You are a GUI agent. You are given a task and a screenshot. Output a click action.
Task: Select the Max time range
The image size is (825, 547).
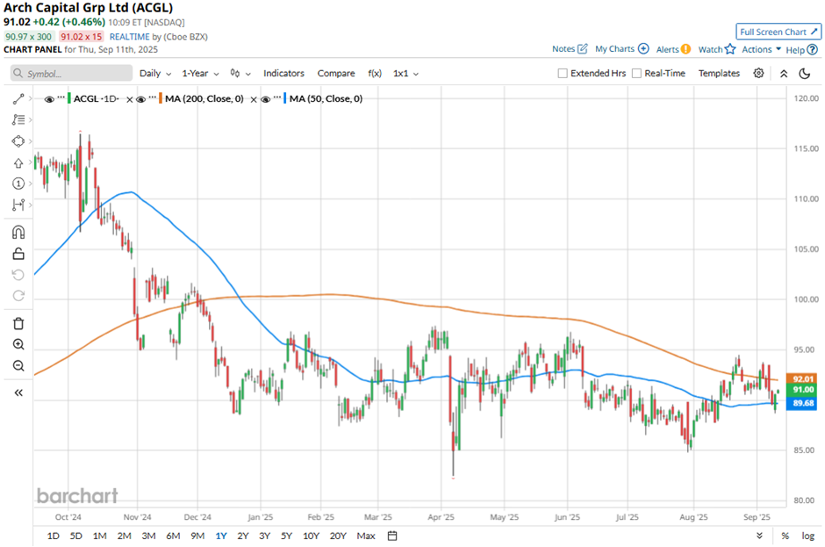pyautogui.click(x=366, y=536)
